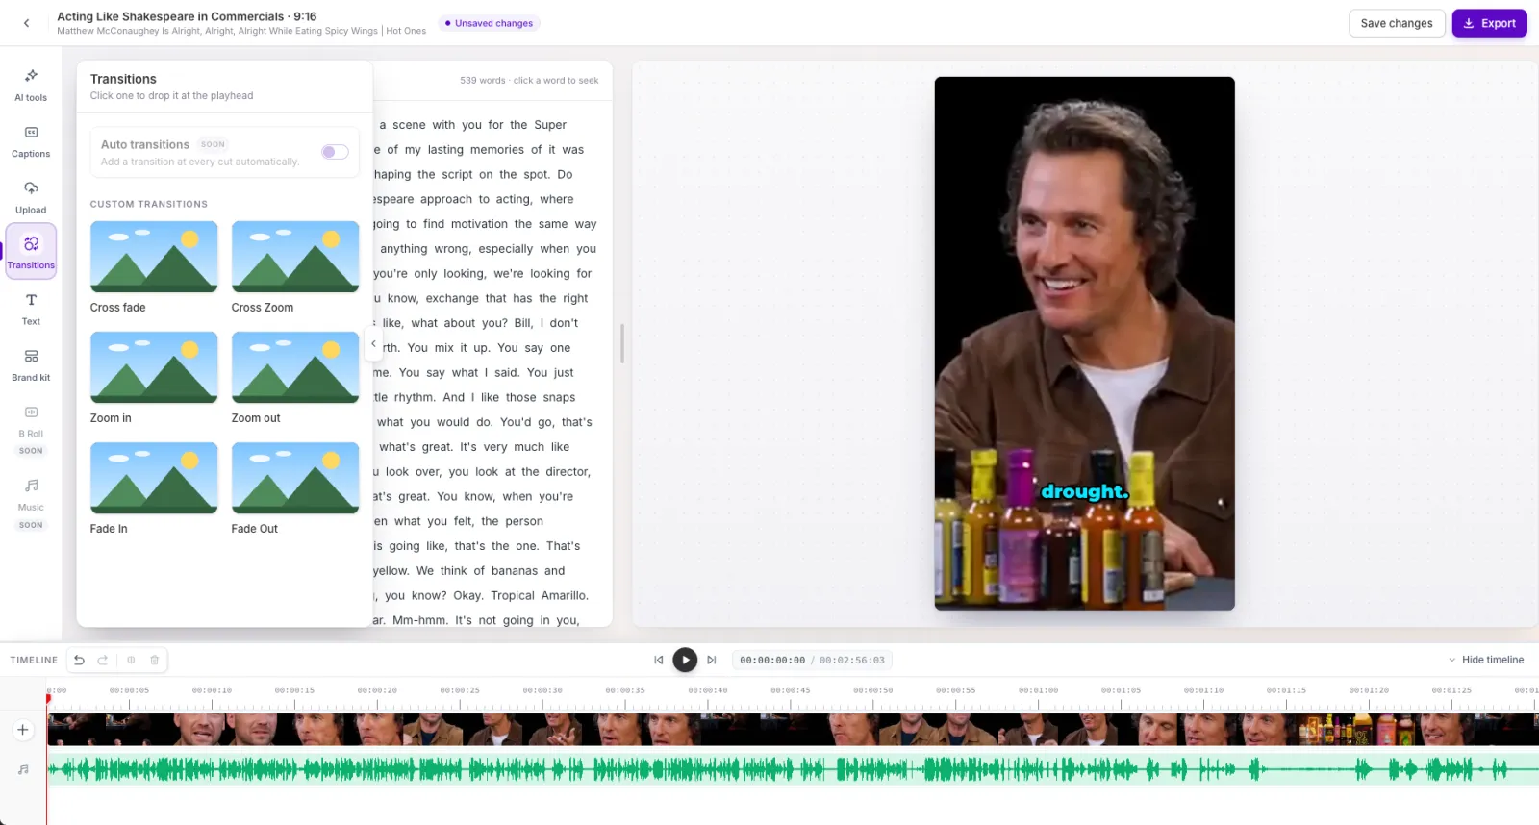Toggle the Auto transitions switch
1539x825 pixels.
coord(335,152)
